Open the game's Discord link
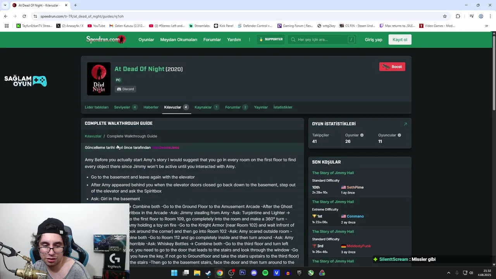Screen dimensions: 496x279 coord(126,89)
